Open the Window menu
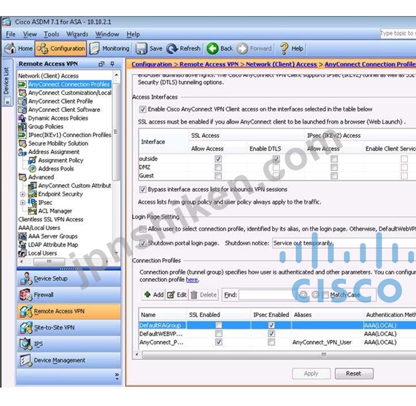 pos(107,34)
